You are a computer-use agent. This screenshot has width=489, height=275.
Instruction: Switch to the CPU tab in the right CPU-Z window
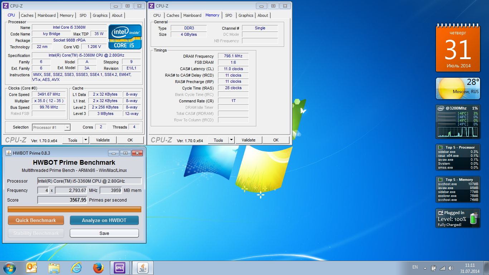(x=157, y=15)
